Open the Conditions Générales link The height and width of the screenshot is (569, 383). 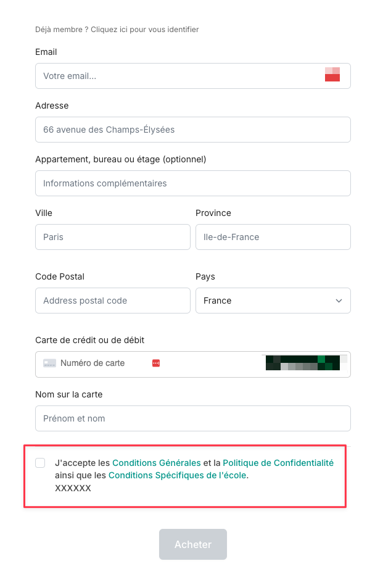point(156,463)
